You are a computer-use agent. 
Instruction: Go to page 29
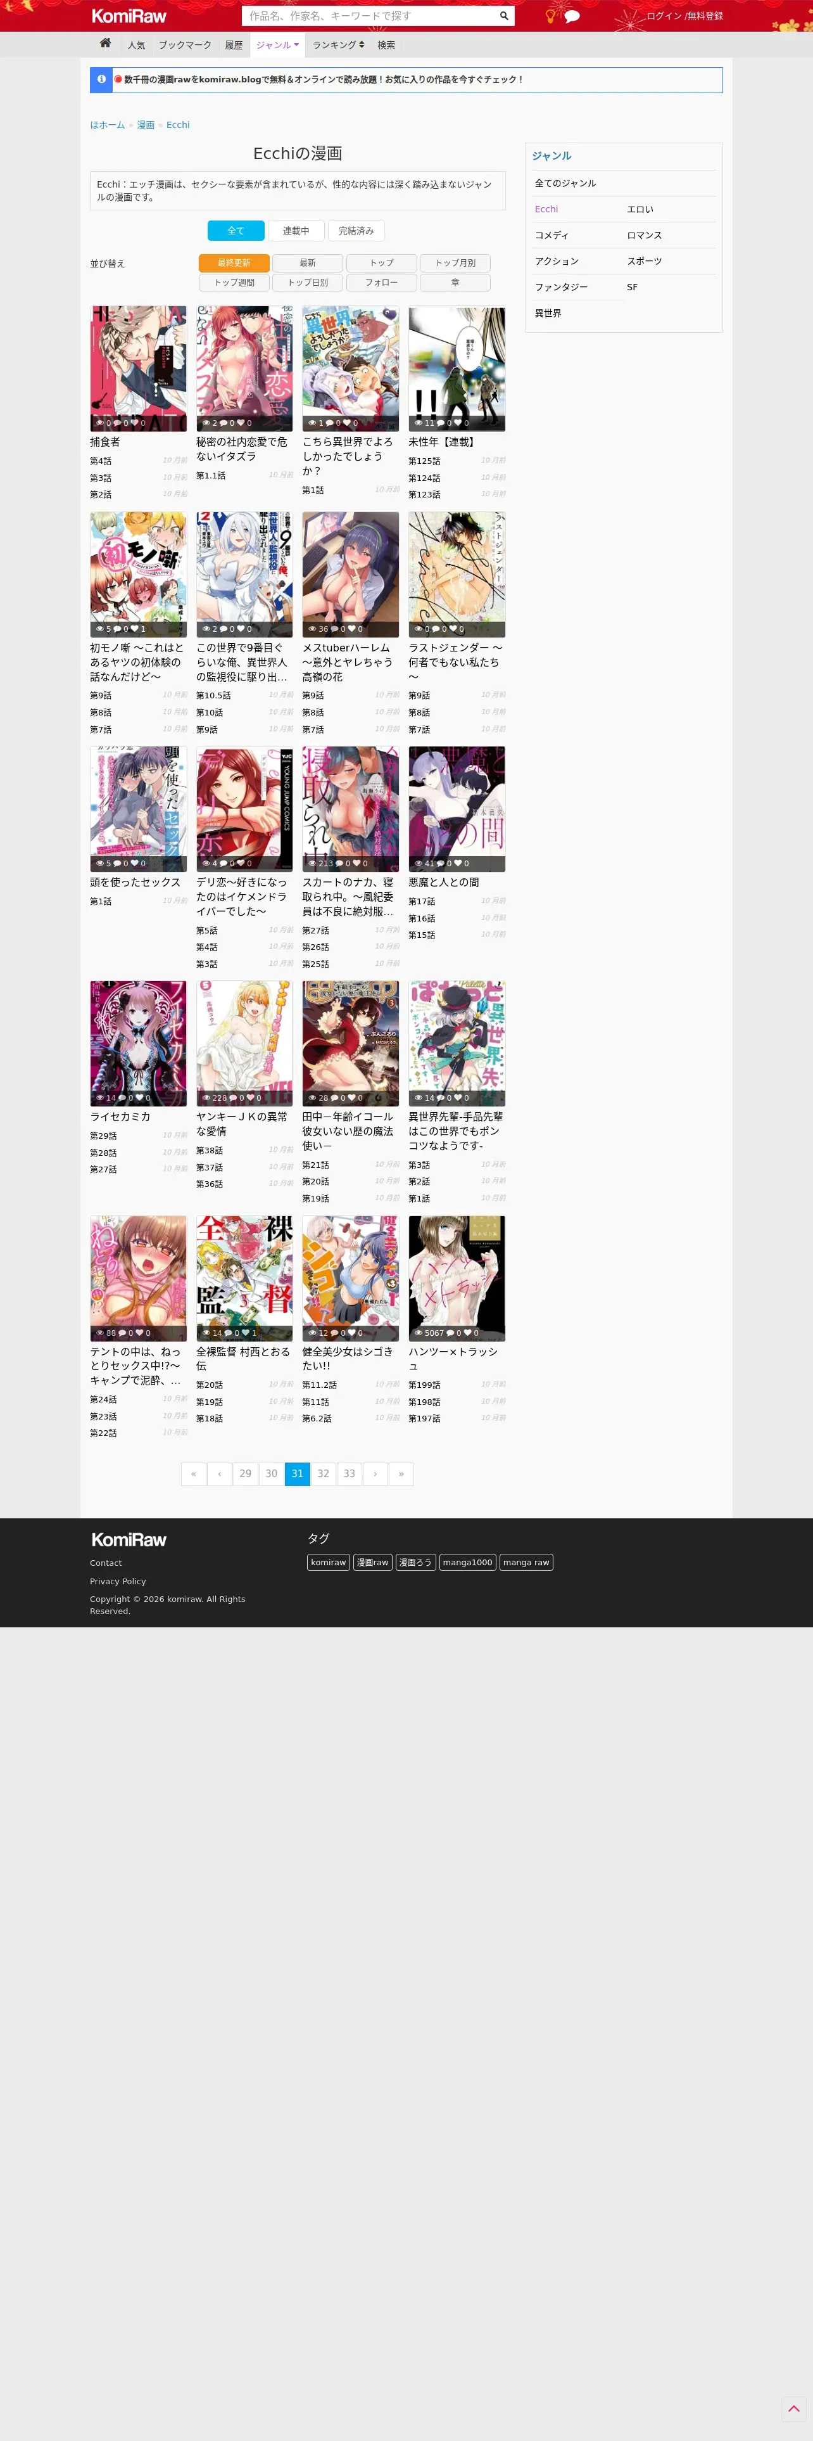245,1473
